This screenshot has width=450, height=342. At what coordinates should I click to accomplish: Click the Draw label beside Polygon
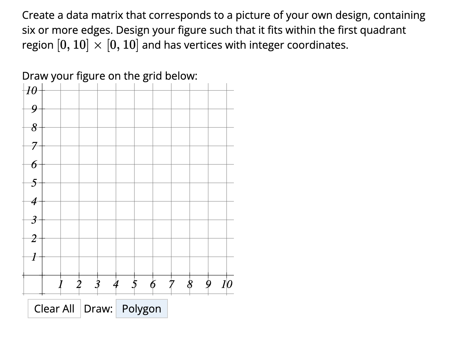(x=99, y=309)
